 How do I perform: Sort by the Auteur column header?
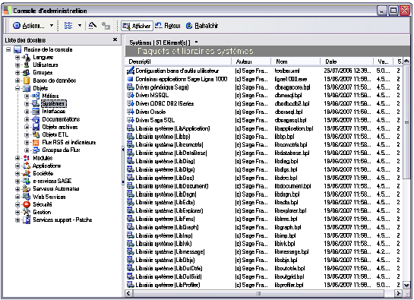tap(251, 62)
